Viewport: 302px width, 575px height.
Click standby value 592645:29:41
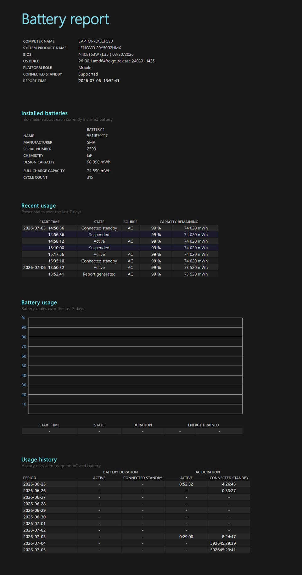pos(223,550)
